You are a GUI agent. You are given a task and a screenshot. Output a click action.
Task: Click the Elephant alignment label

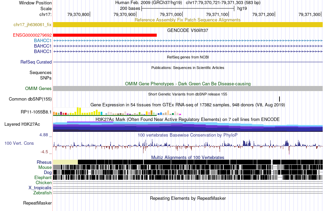point(43,177)
